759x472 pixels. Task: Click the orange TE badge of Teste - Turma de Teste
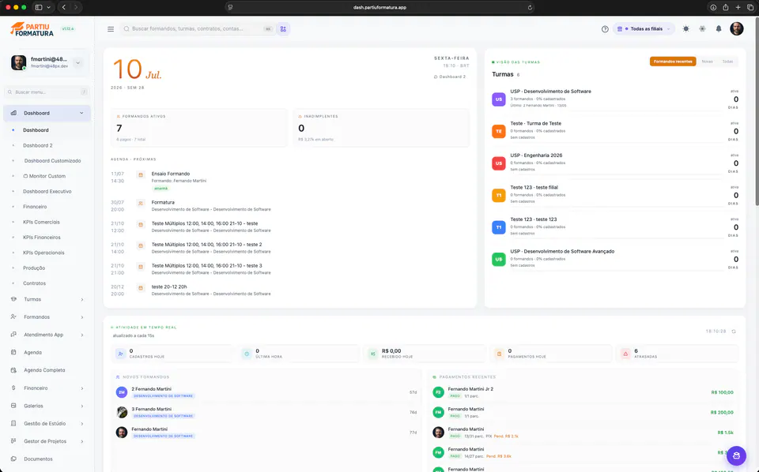pyautogui.click(x=499, y=131)
